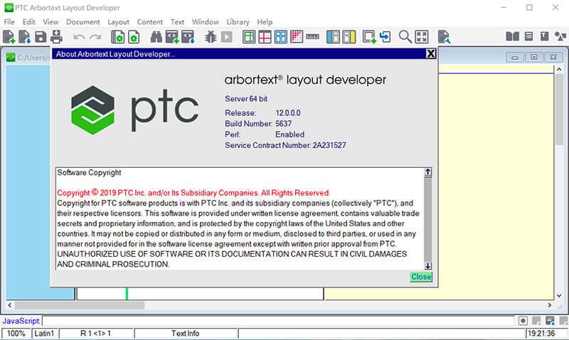Click the copyright text box scrollbar track

click(x=428, y=219)
